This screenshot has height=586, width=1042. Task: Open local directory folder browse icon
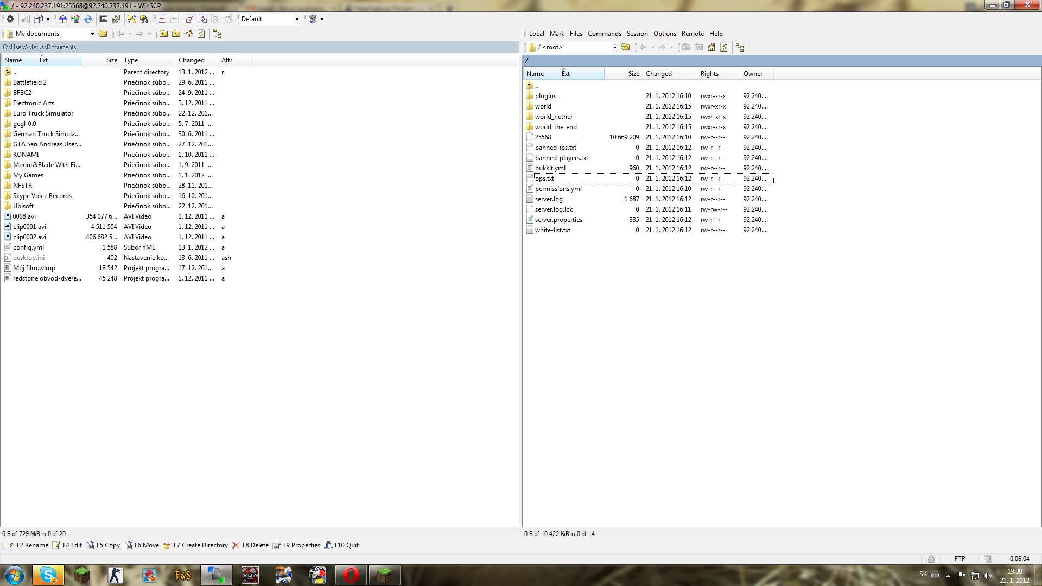point(103,34)
